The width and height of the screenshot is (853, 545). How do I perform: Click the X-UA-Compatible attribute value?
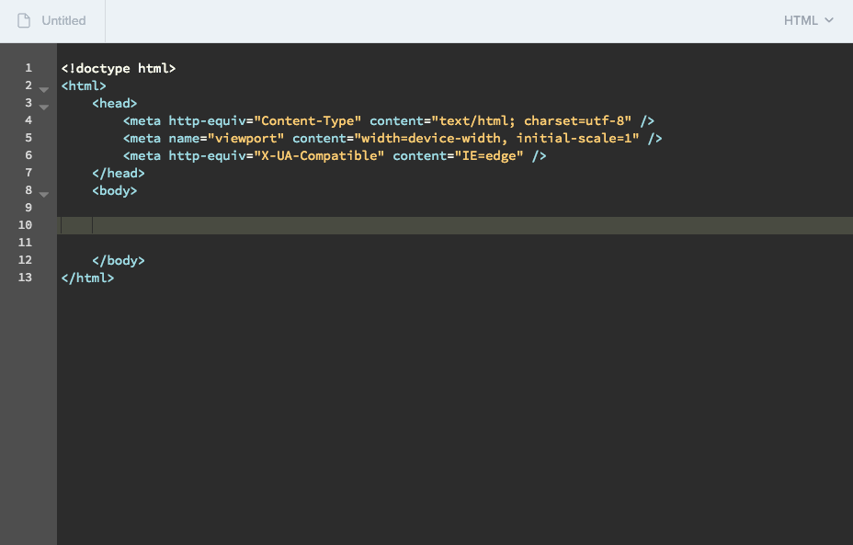tap(319, 155)
